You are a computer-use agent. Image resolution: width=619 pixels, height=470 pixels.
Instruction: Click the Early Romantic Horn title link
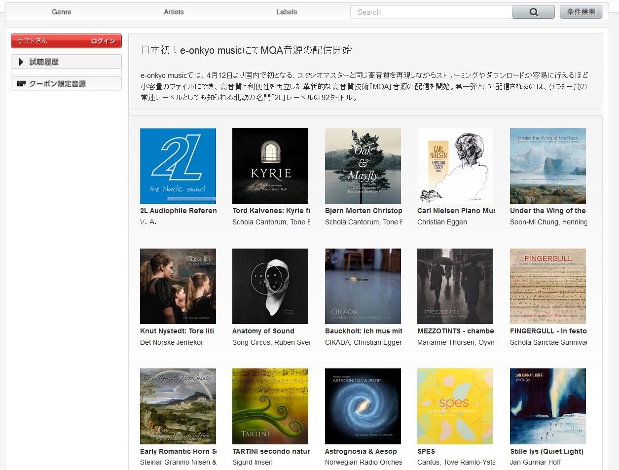(x=179, y=451)
